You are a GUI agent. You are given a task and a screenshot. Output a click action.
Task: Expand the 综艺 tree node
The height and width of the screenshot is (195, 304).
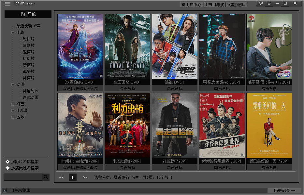[x=13, y=104]
